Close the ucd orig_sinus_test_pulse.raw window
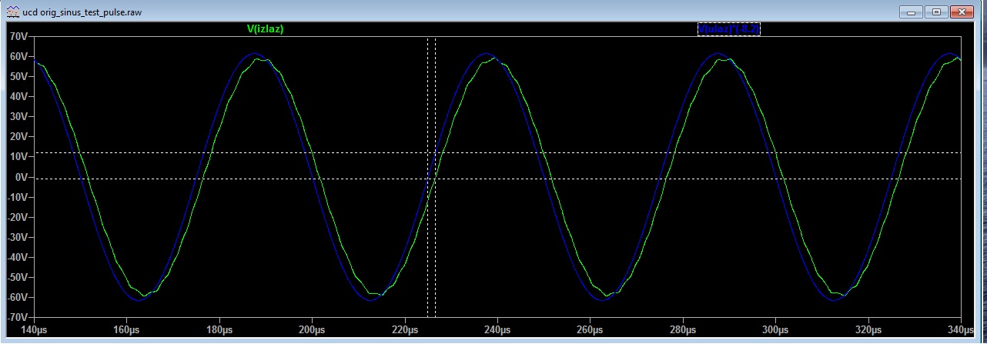 pyautogui.click(x=962, y=12)
